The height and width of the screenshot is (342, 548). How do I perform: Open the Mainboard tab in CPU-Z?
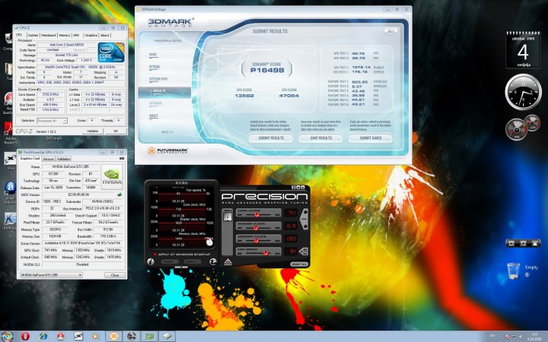click(x=49, y=35)
